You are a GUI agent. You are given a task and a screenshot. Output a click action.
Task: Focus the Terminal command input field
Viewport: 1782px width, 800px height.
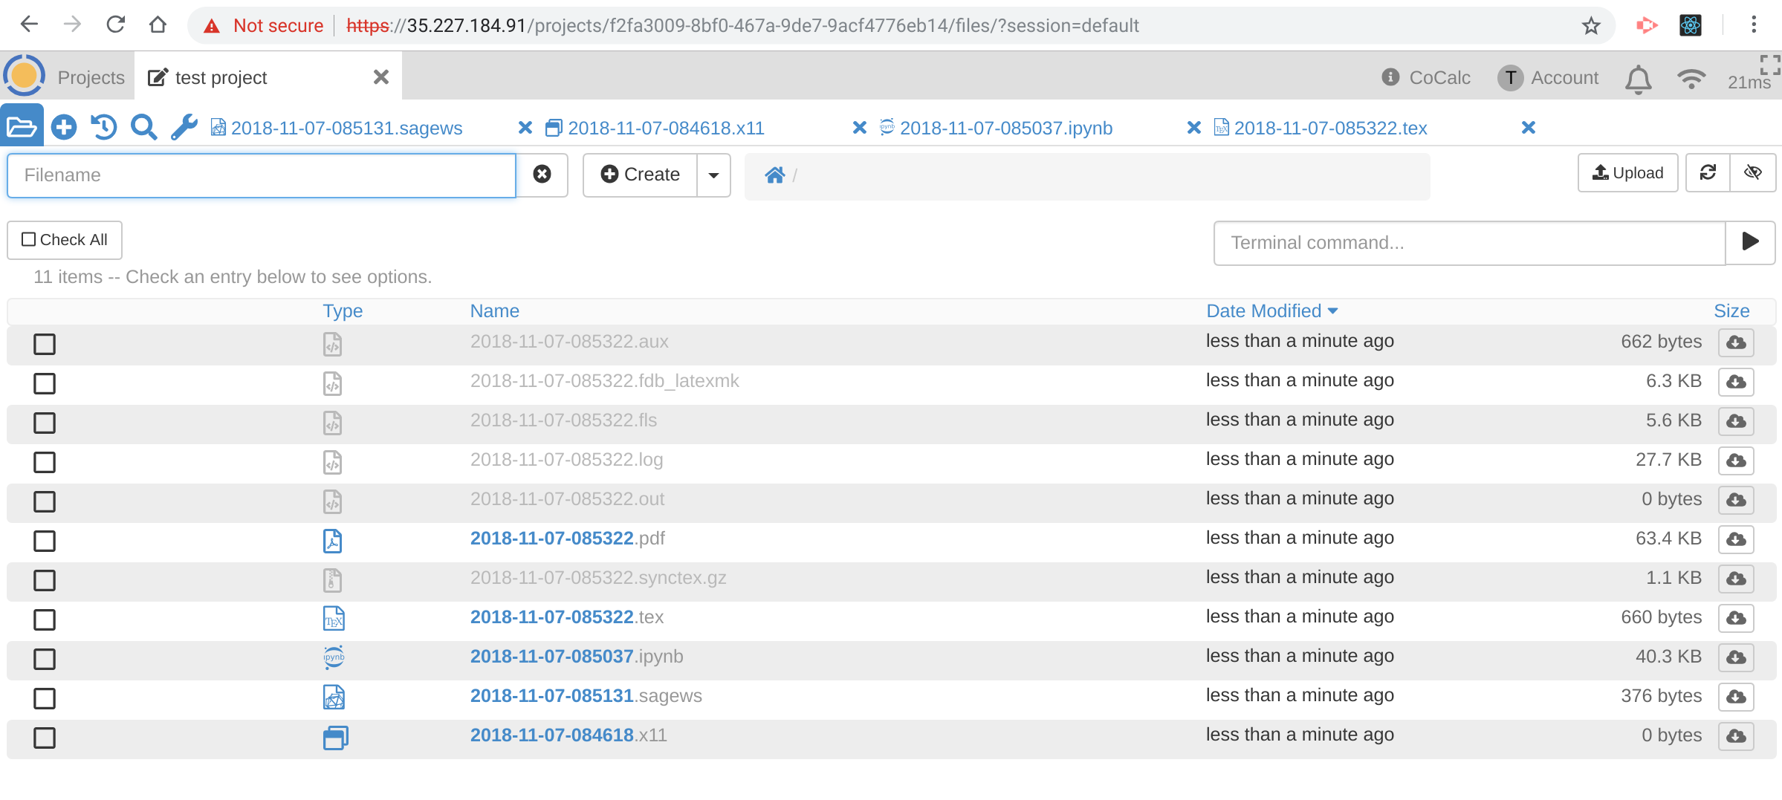(x=1469, y=243)
